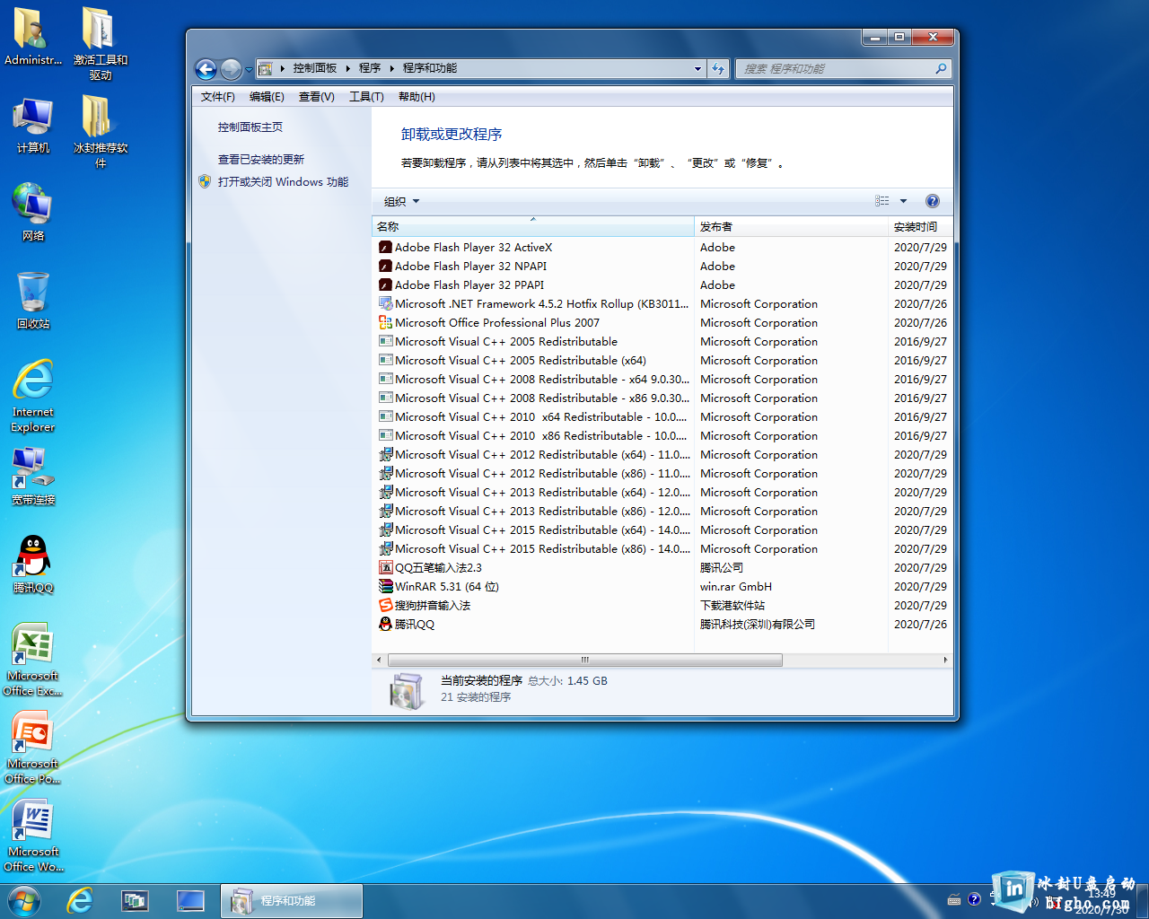Expand breadcrumb arrow after 程序

pyautogui.click(x=392, y=68)
